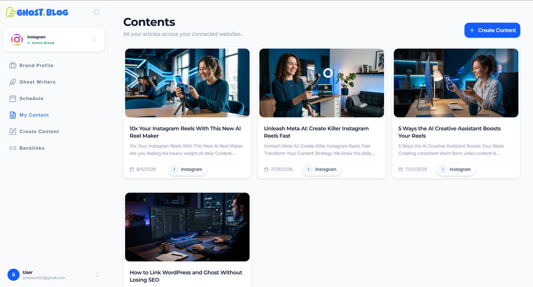Expand the user account menu chevron
Image resolution: width=533 pixels, height=287 pixels.
[x=97, y=274]
